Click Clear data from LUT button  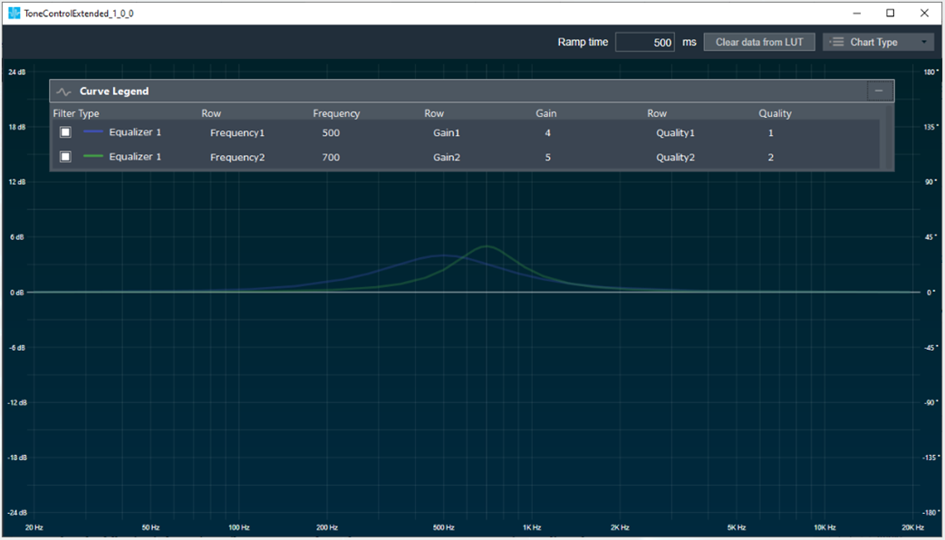[x=759, y=43]
